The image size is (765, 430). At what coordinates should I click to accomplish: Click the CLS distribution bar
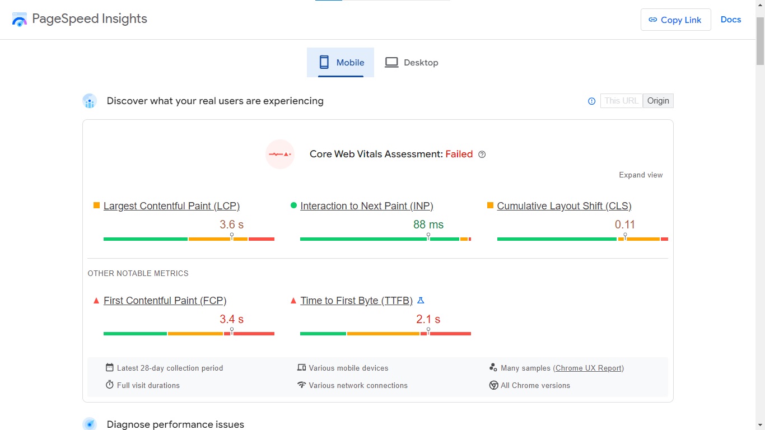tap(582, 239)
